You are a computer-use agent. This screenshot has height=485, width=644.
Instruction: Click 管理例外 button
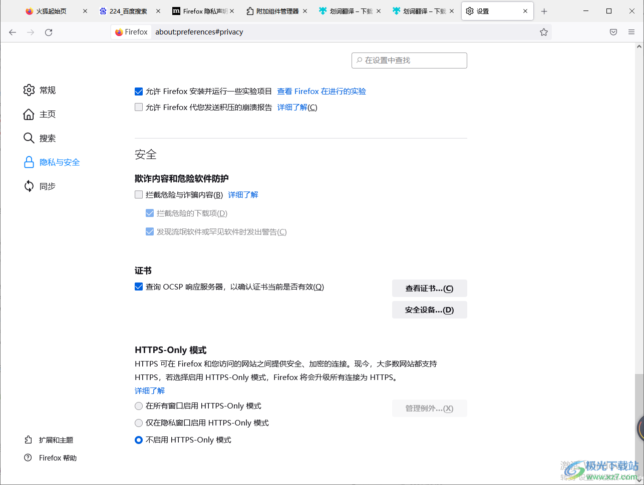pyautogui.click(x=430, y=408)
